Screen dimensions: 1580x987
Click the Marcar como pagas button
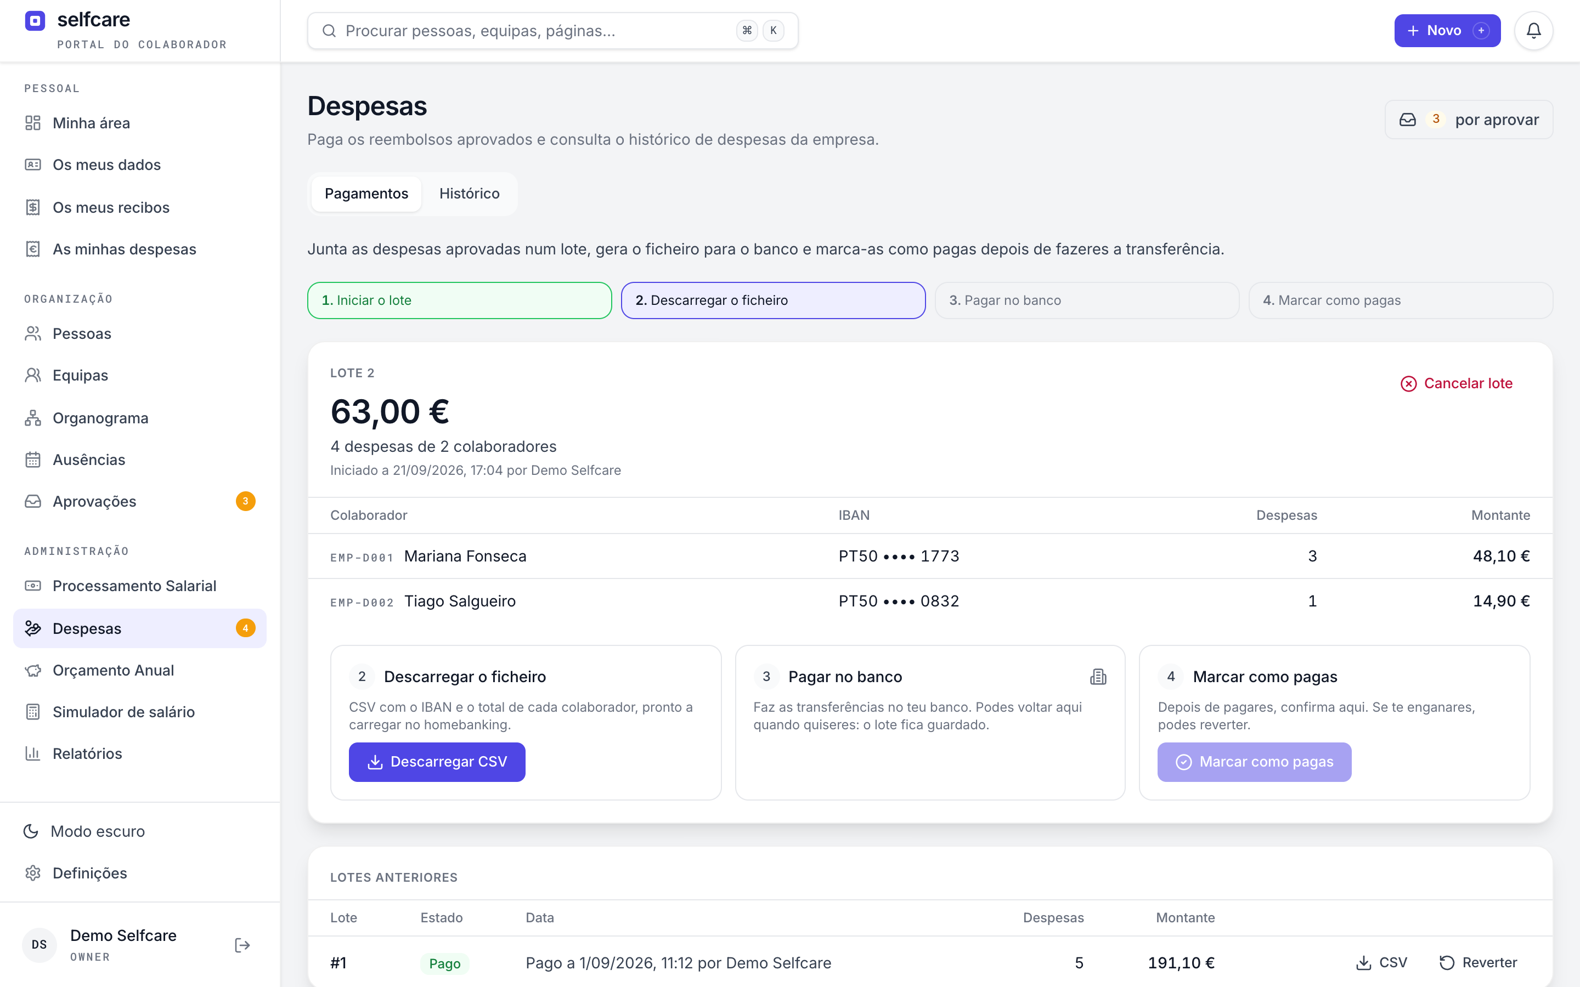(x=1254, y=762)
